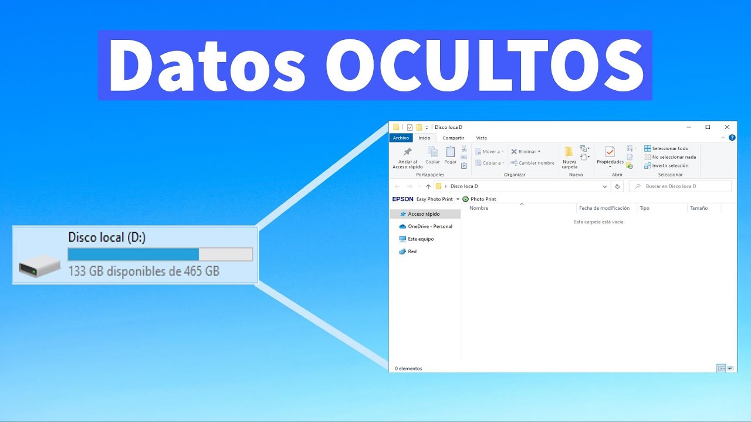The image size is (751, 422).
Task: Open recent locations dropdown arrow
Action: pos(420,186)
